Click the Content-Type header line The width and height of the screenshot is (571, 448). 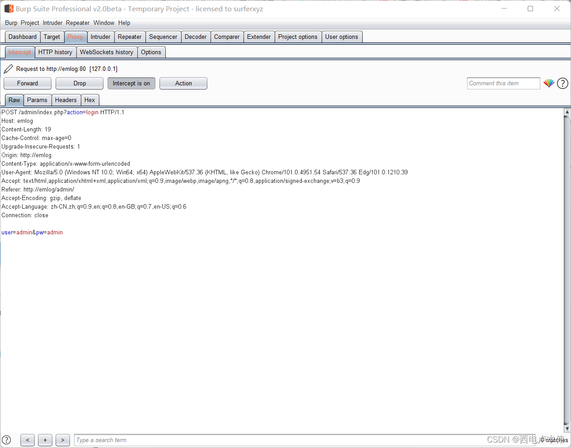[66, 164]
